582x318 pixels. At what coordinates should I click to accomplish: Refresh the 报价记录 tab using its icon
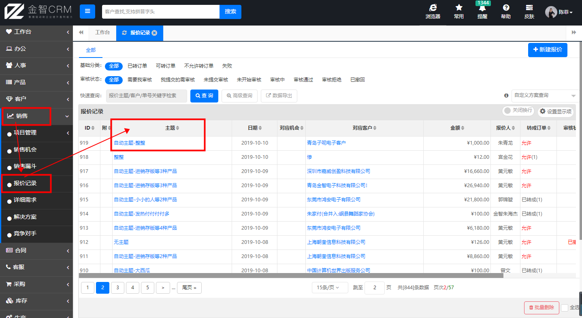pos(124,33)
